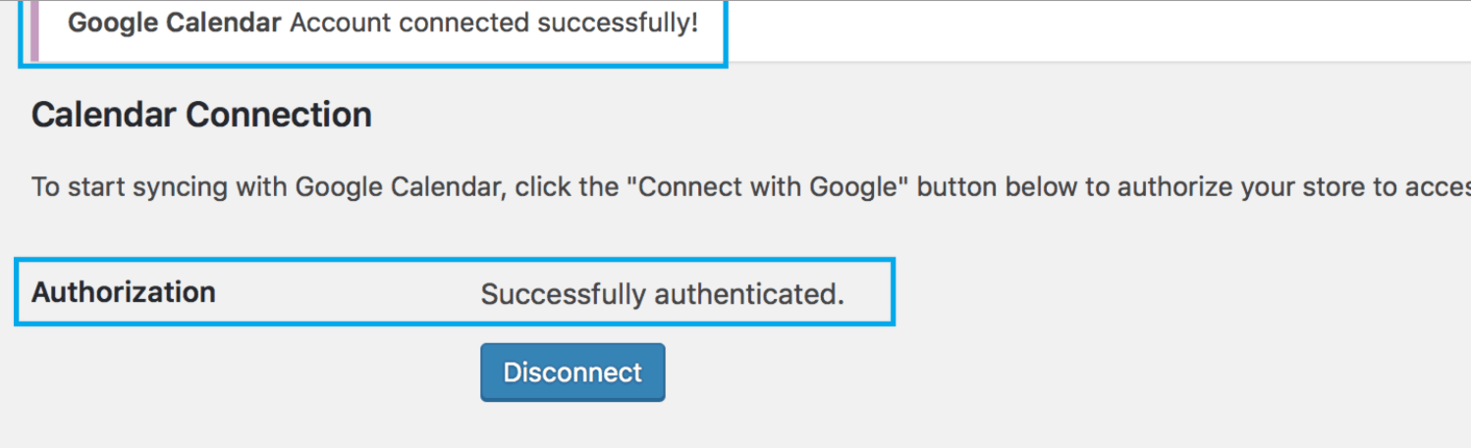Click the word "successfully!" in top notice
Image resolution: width=1471 pixels, height=448 pixels.
618,24
